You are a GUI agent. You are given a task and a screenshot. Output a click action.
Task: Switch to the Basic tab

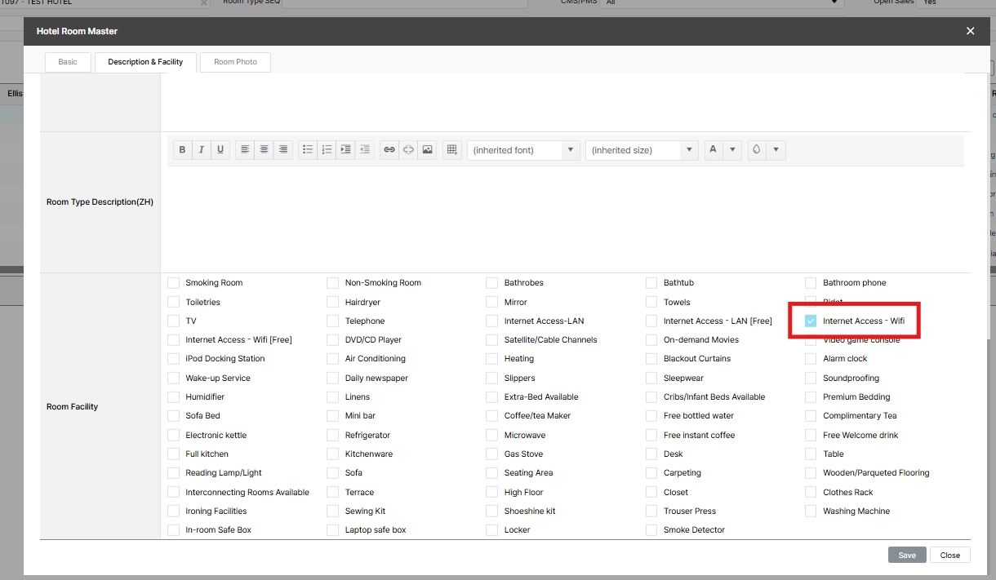[x=68, y=62]
